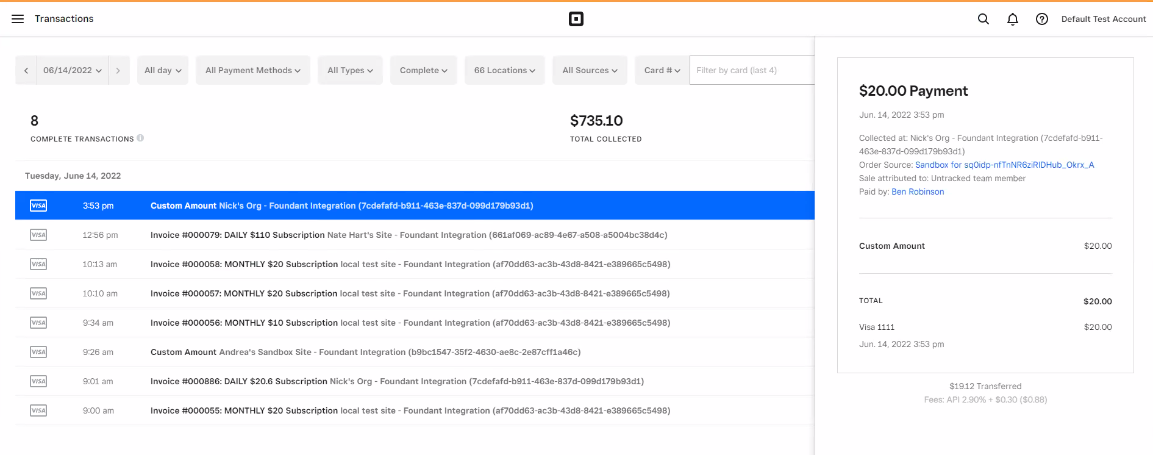This screenshot has width=1153, height=455.
Task: Select Invoice #000055 MONTHLY $20 transaction
Action: click(415, 410)
